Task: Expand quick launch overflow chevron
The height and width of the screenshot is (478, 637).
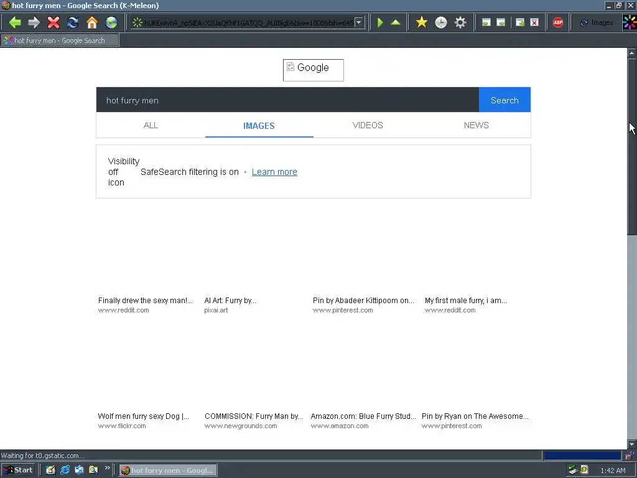Action: point(107,468)
